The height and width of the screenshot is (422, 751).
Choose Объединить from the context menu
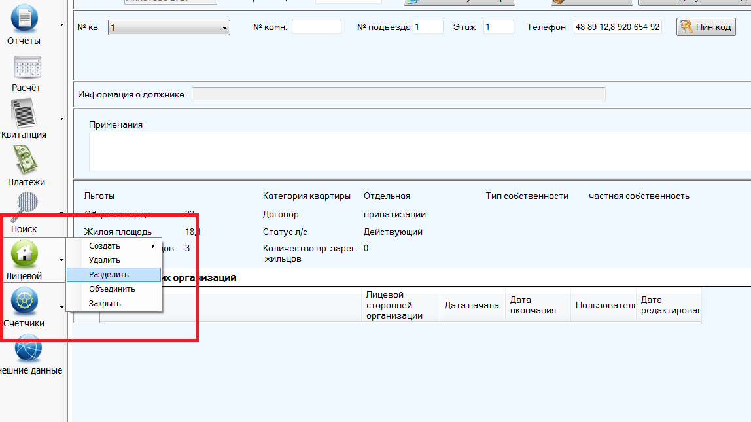[x=112, y=289]
